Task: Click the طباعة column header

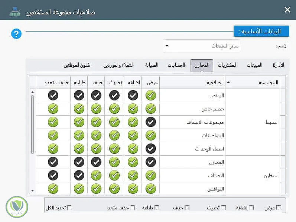Action: (x=79, y=82)
